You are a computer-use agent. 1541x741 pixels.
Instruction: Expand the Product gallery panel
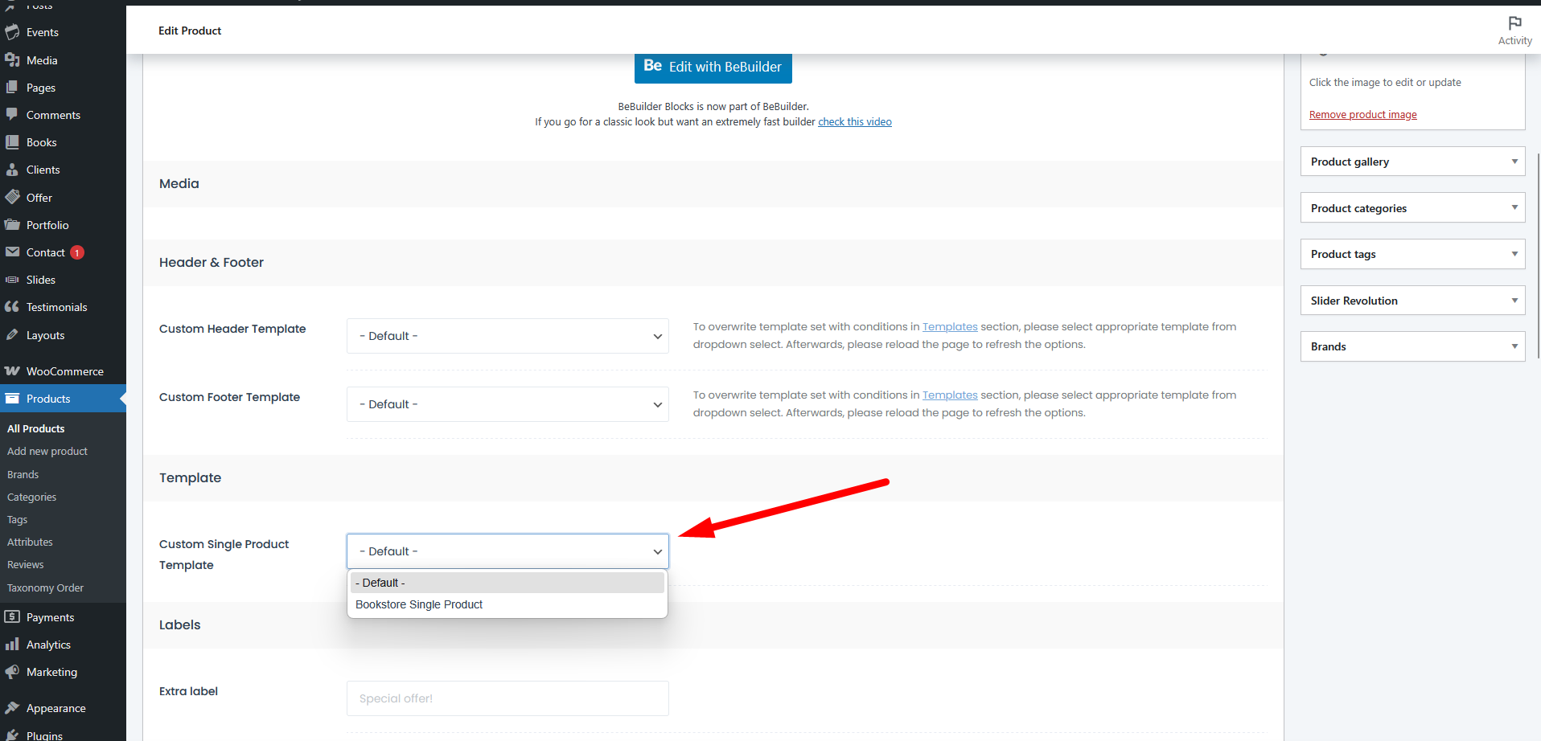click(1514, 162)
